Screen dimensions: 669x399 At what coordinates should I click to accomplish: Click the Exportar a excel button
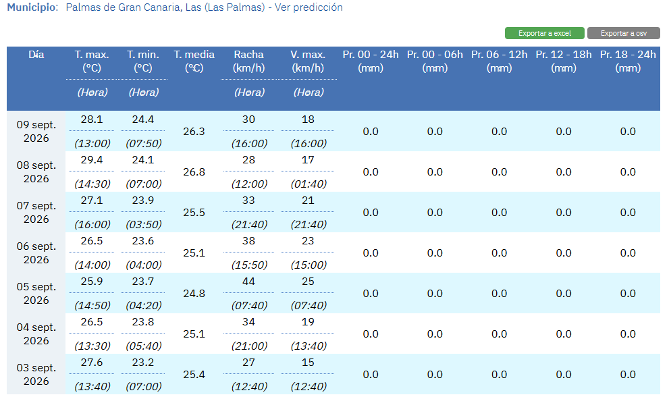tap(544, 33)
